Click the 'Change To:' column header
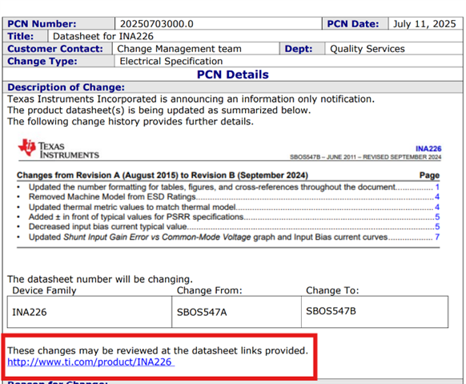 tap(332, 290)
